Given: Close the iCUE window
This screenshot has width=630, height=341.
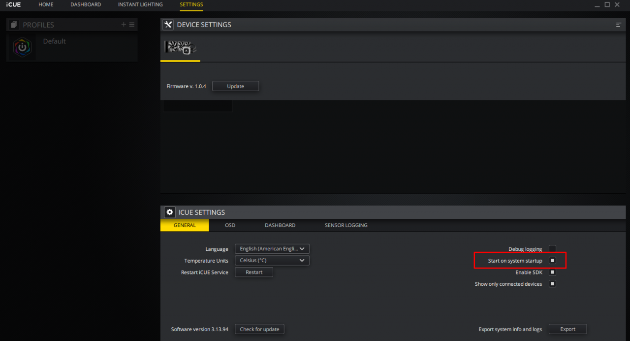Looking at the screenshot, I should tap(617, 4).
